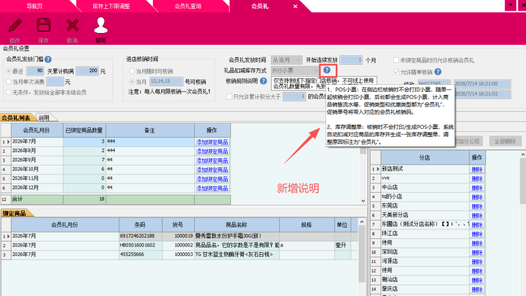Click the 全部删除 button
526x296 pixels.
click(505, 141)
